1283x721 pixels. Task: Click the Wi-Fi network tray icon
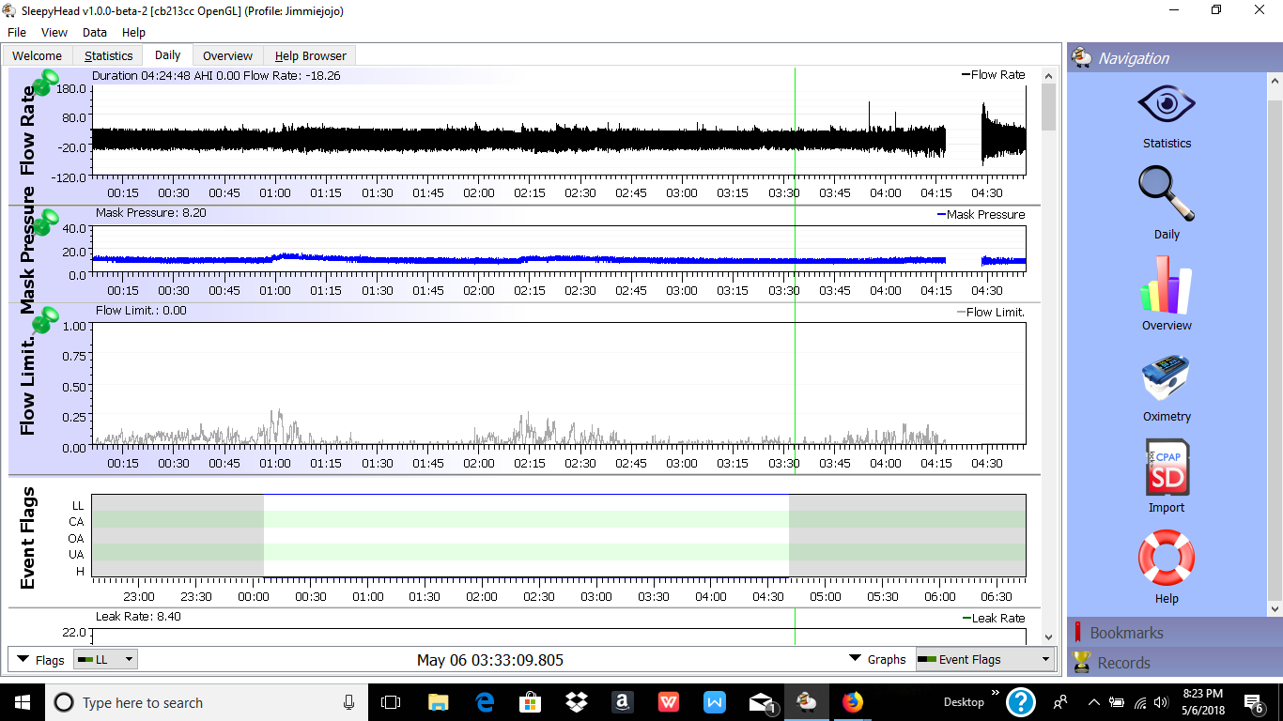pyautogui.click(x=1141, y=702)
